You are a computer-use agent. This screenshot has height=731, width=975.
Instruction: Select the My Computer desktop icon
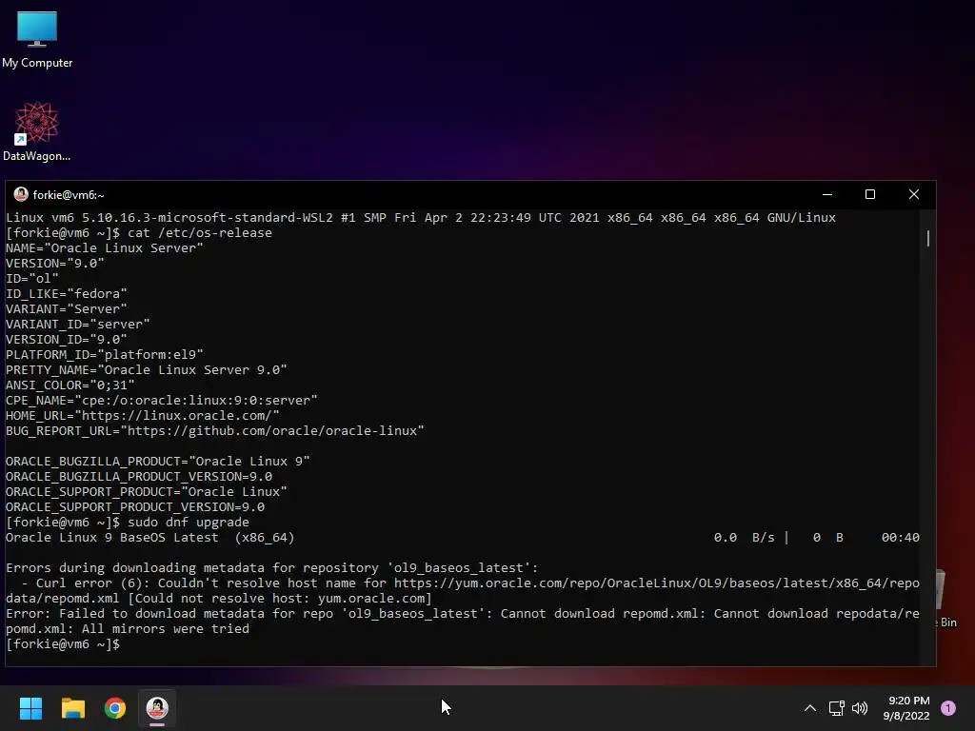(x=37, y=40)
